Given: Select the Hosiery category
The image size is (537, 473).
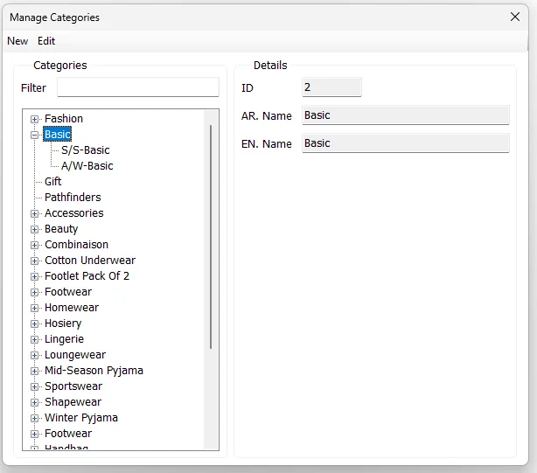Looking at the screenshot, I should pos(63,323).
